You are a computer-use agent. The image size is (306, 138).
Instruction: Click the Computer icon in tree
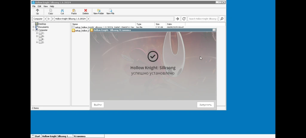[x=36, y=30]
